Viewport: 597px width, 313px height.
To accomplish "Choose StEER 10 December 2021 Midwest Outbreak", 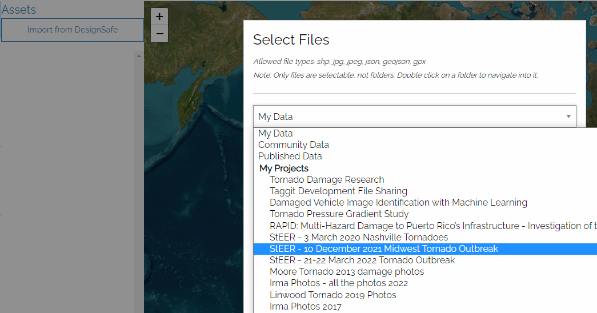I will point(384,248).
